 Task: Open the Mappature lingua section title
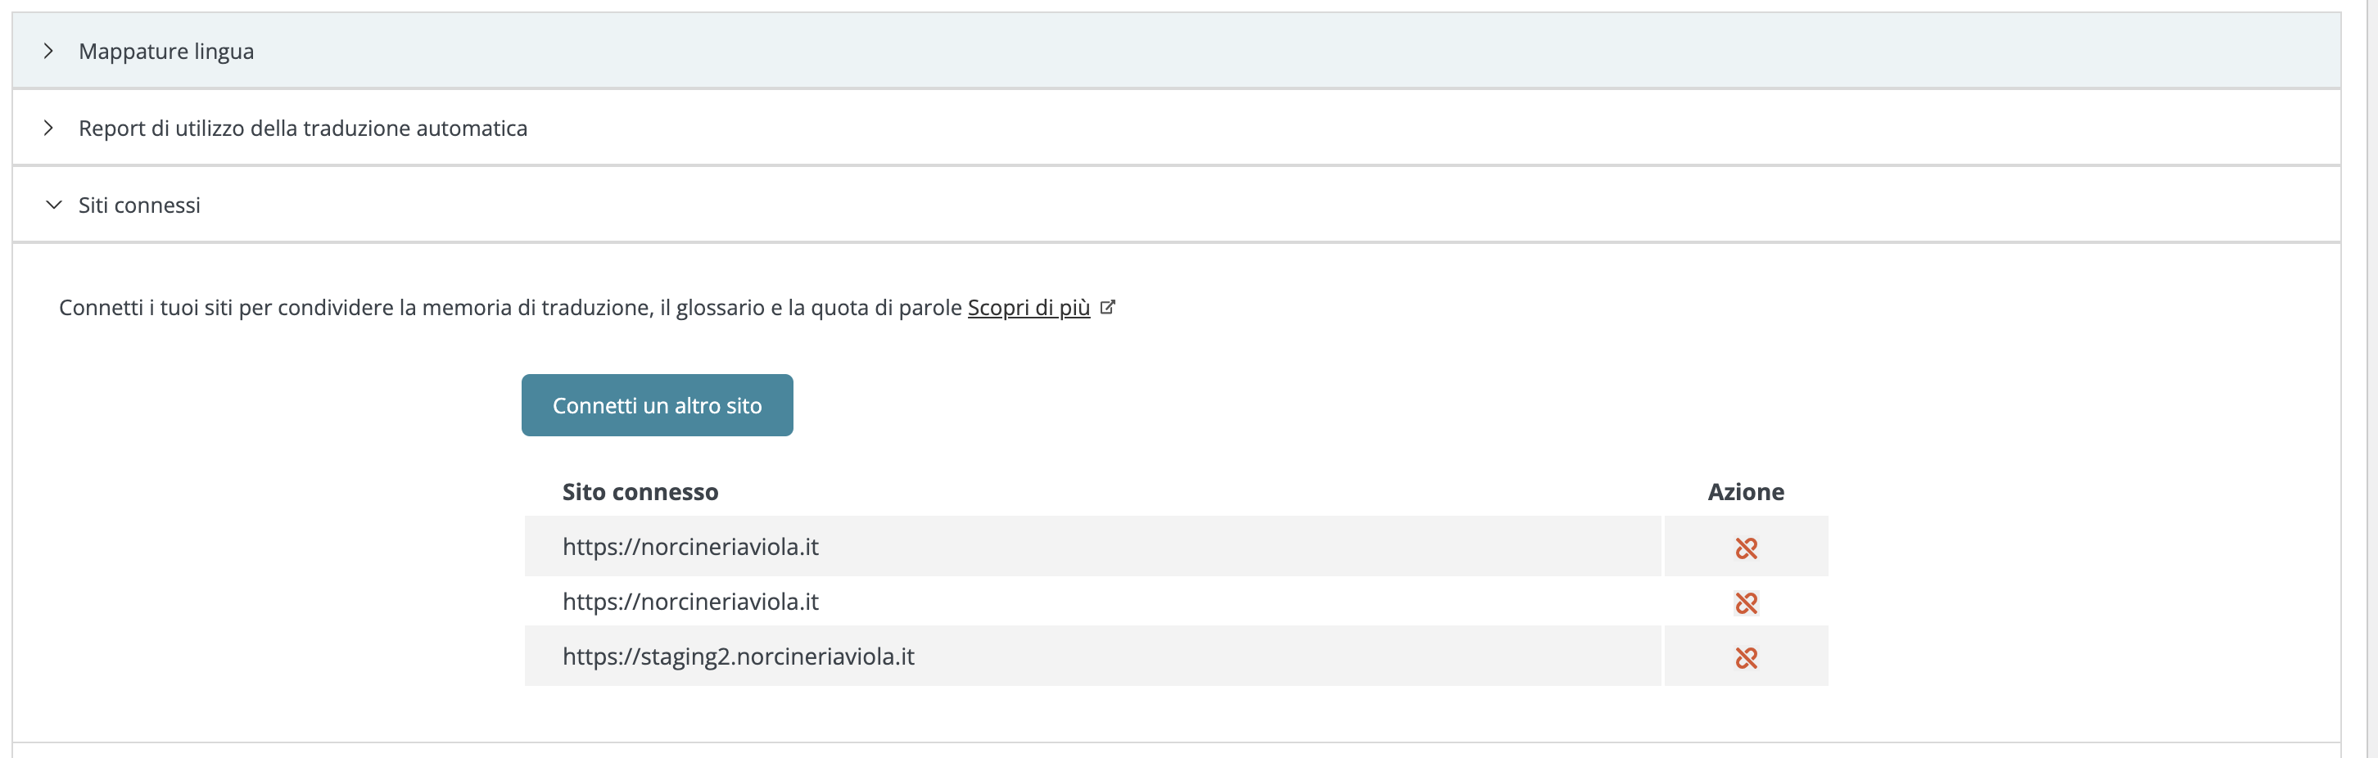(166, 52)
